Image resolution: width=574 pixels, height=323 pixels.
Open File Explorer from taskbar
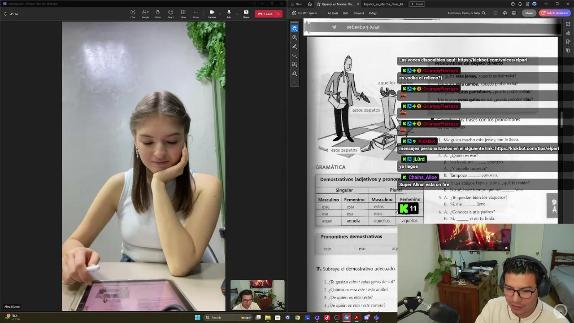coord(268,318)
